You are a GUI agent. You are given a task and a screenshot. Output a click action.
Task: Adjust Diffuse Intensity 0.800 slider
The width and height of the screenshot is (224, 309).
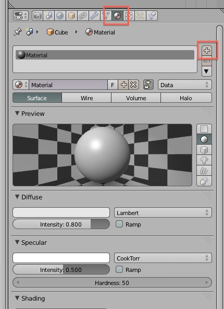coord(61,224)
